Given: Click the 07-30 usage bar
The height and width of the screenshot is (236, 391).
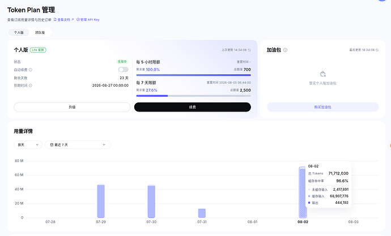Looking at the screenshot, I should (151, 201).
